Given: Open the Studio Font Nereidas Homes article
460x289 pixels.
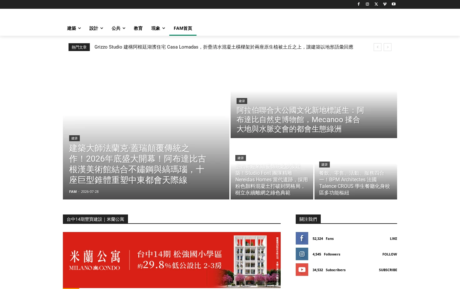Looking at the screenshot, I should click(272, 180).
